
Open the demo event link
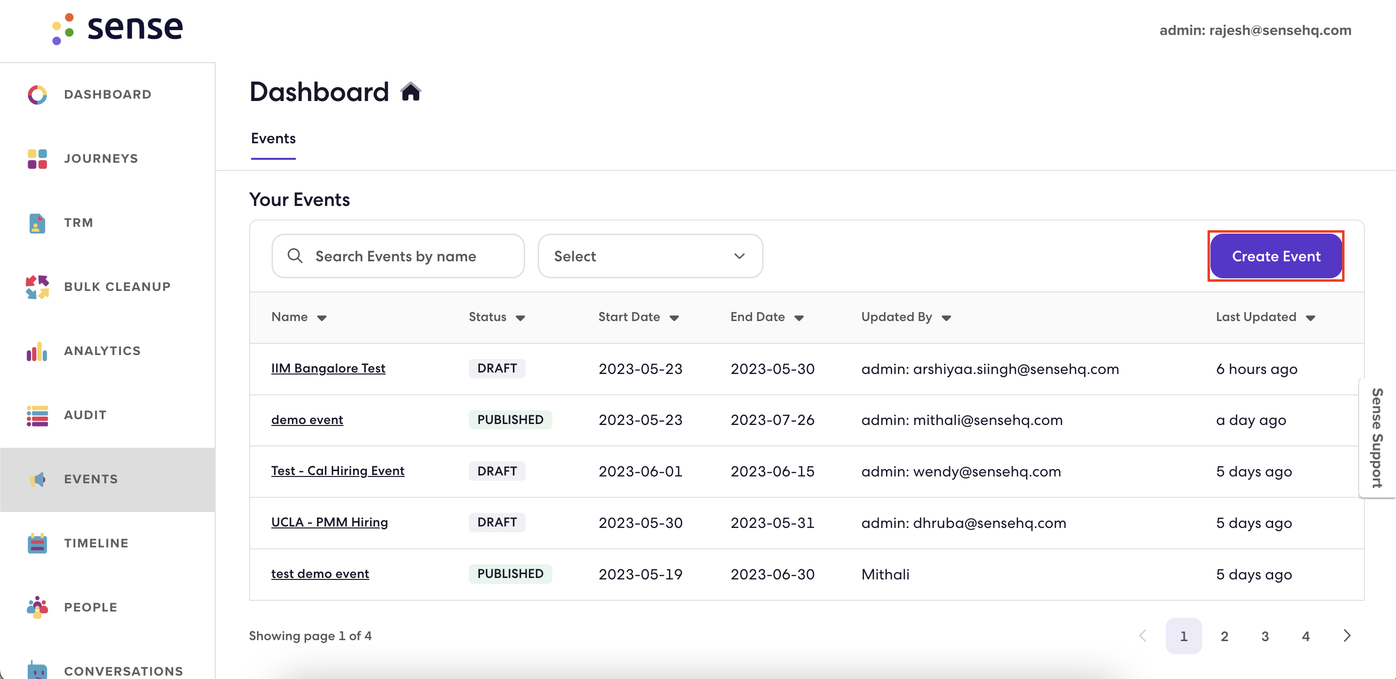[306, 420]
